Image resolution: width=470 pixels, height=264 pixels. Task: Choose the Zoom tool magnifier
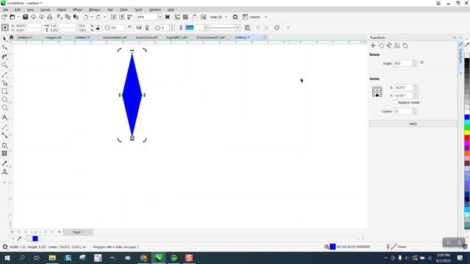[4, 65]
